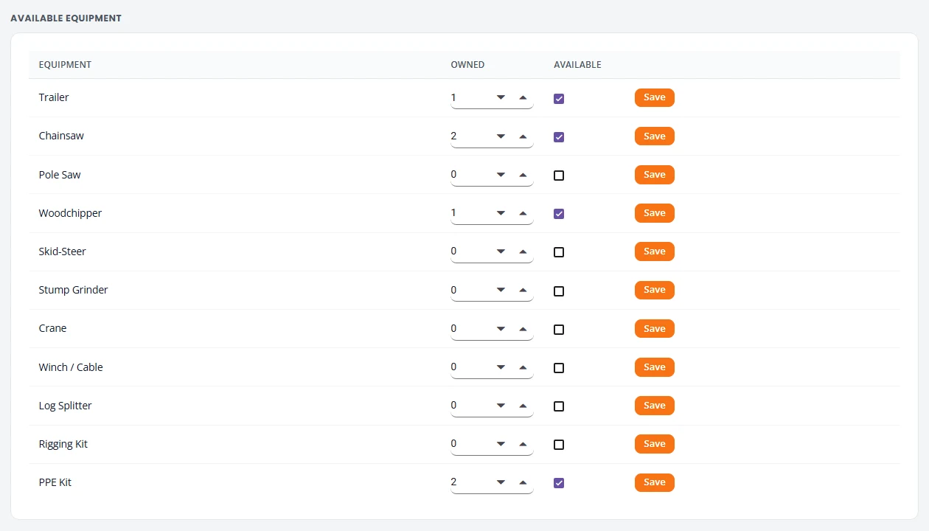The image size is (929, 531).
Task: Uncheck the Chainsaw available checkbox
Action: click(559, 137)
